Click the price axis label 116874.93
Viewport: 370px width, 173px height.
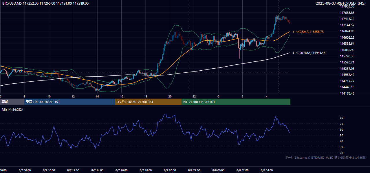[x=347, y=31]
